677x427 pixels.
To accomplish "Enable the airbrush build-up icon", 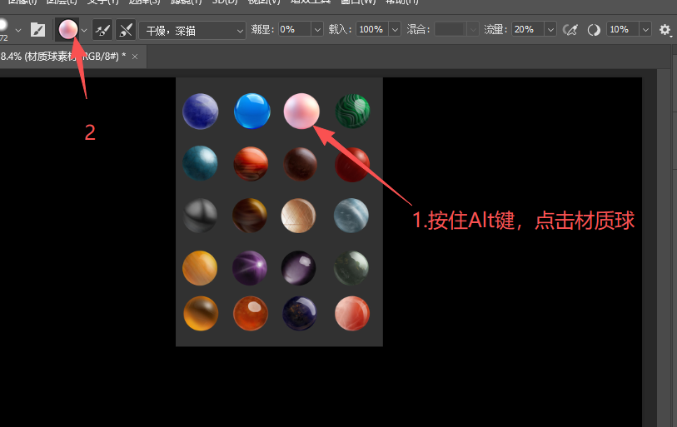I will (x=570, y=30).
